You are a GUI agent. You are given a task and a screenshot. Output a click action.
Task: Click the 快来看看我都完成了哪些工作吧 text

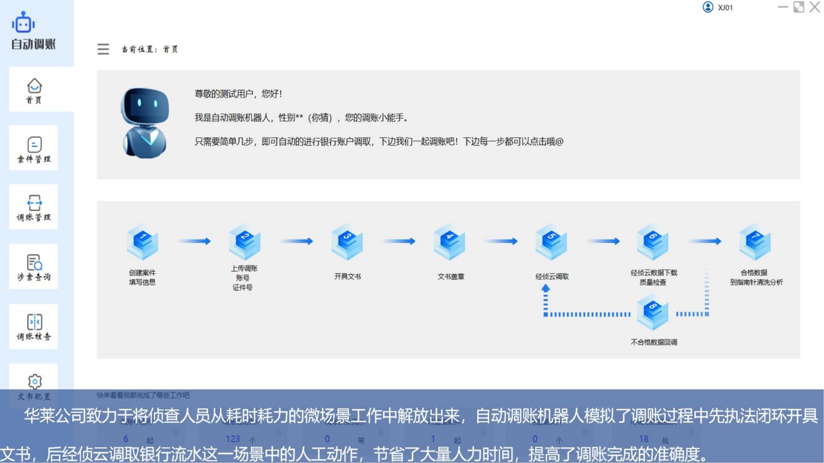[x=143, y=395]
